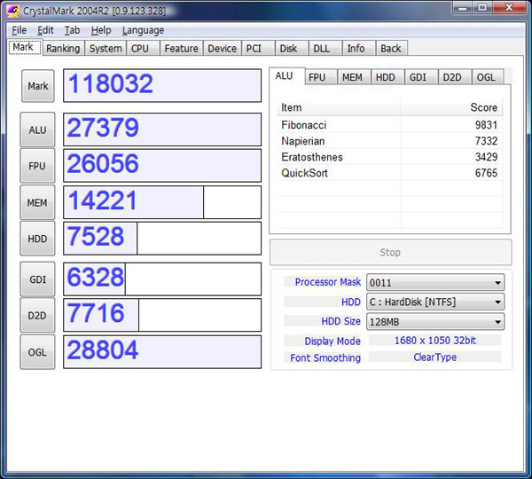Select the Fibonacci result row
The width and height of the screenshot is (532, 479).
point(389,125)
